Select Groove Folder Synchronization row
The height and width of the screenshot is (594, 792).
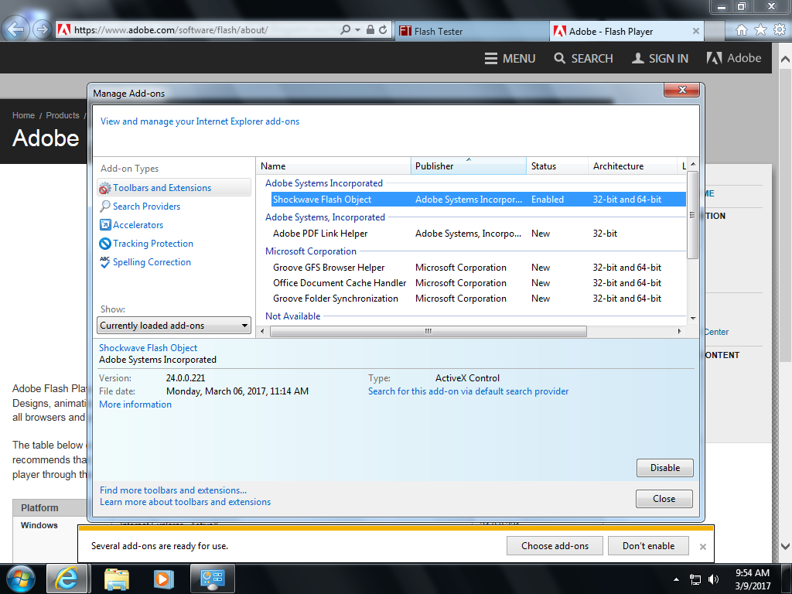[478, 299]
